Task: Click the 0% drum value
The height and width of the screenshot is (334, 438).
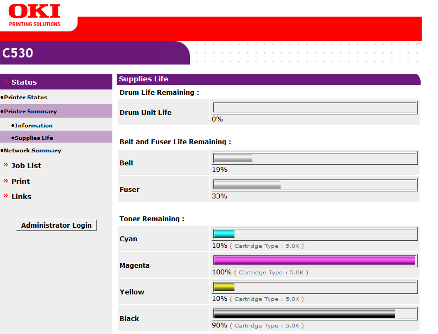Action: [x=217, y=119]
